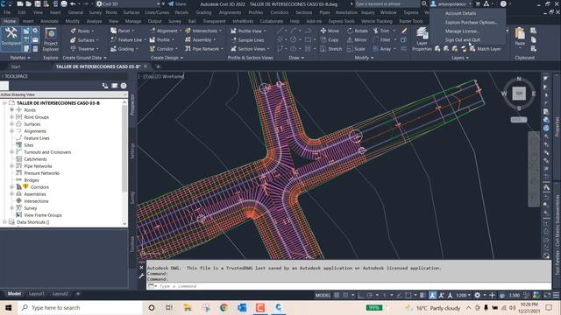
Task: Select the Grading tool
Action: [124, 49]
